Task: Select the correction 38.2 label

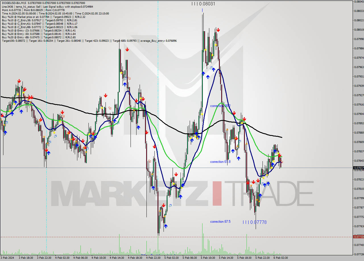Action: tap(220, 106)
